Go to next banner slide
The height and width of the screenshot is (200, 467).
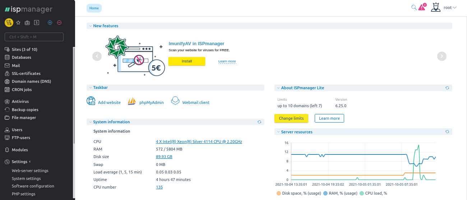tap(442, 56)
